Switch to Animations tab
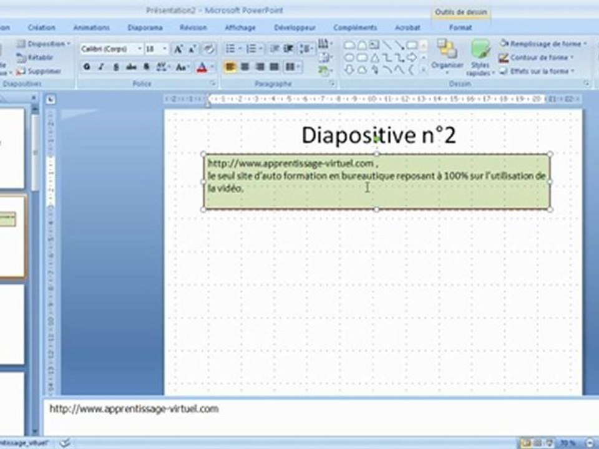599x449 pixels. [91, 27]
